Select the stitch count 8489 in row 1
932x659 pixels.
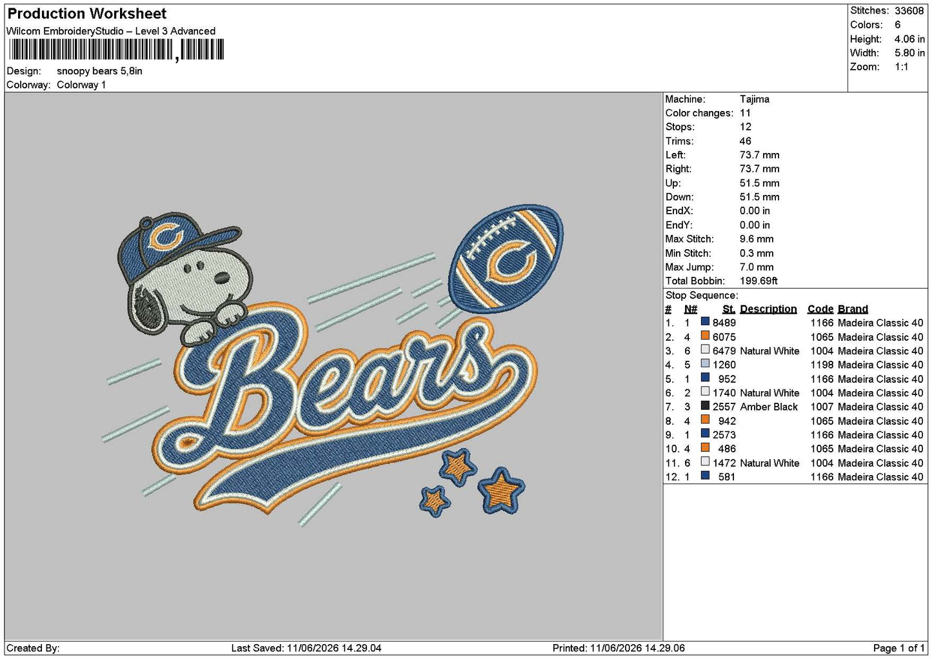coord(724,323)
